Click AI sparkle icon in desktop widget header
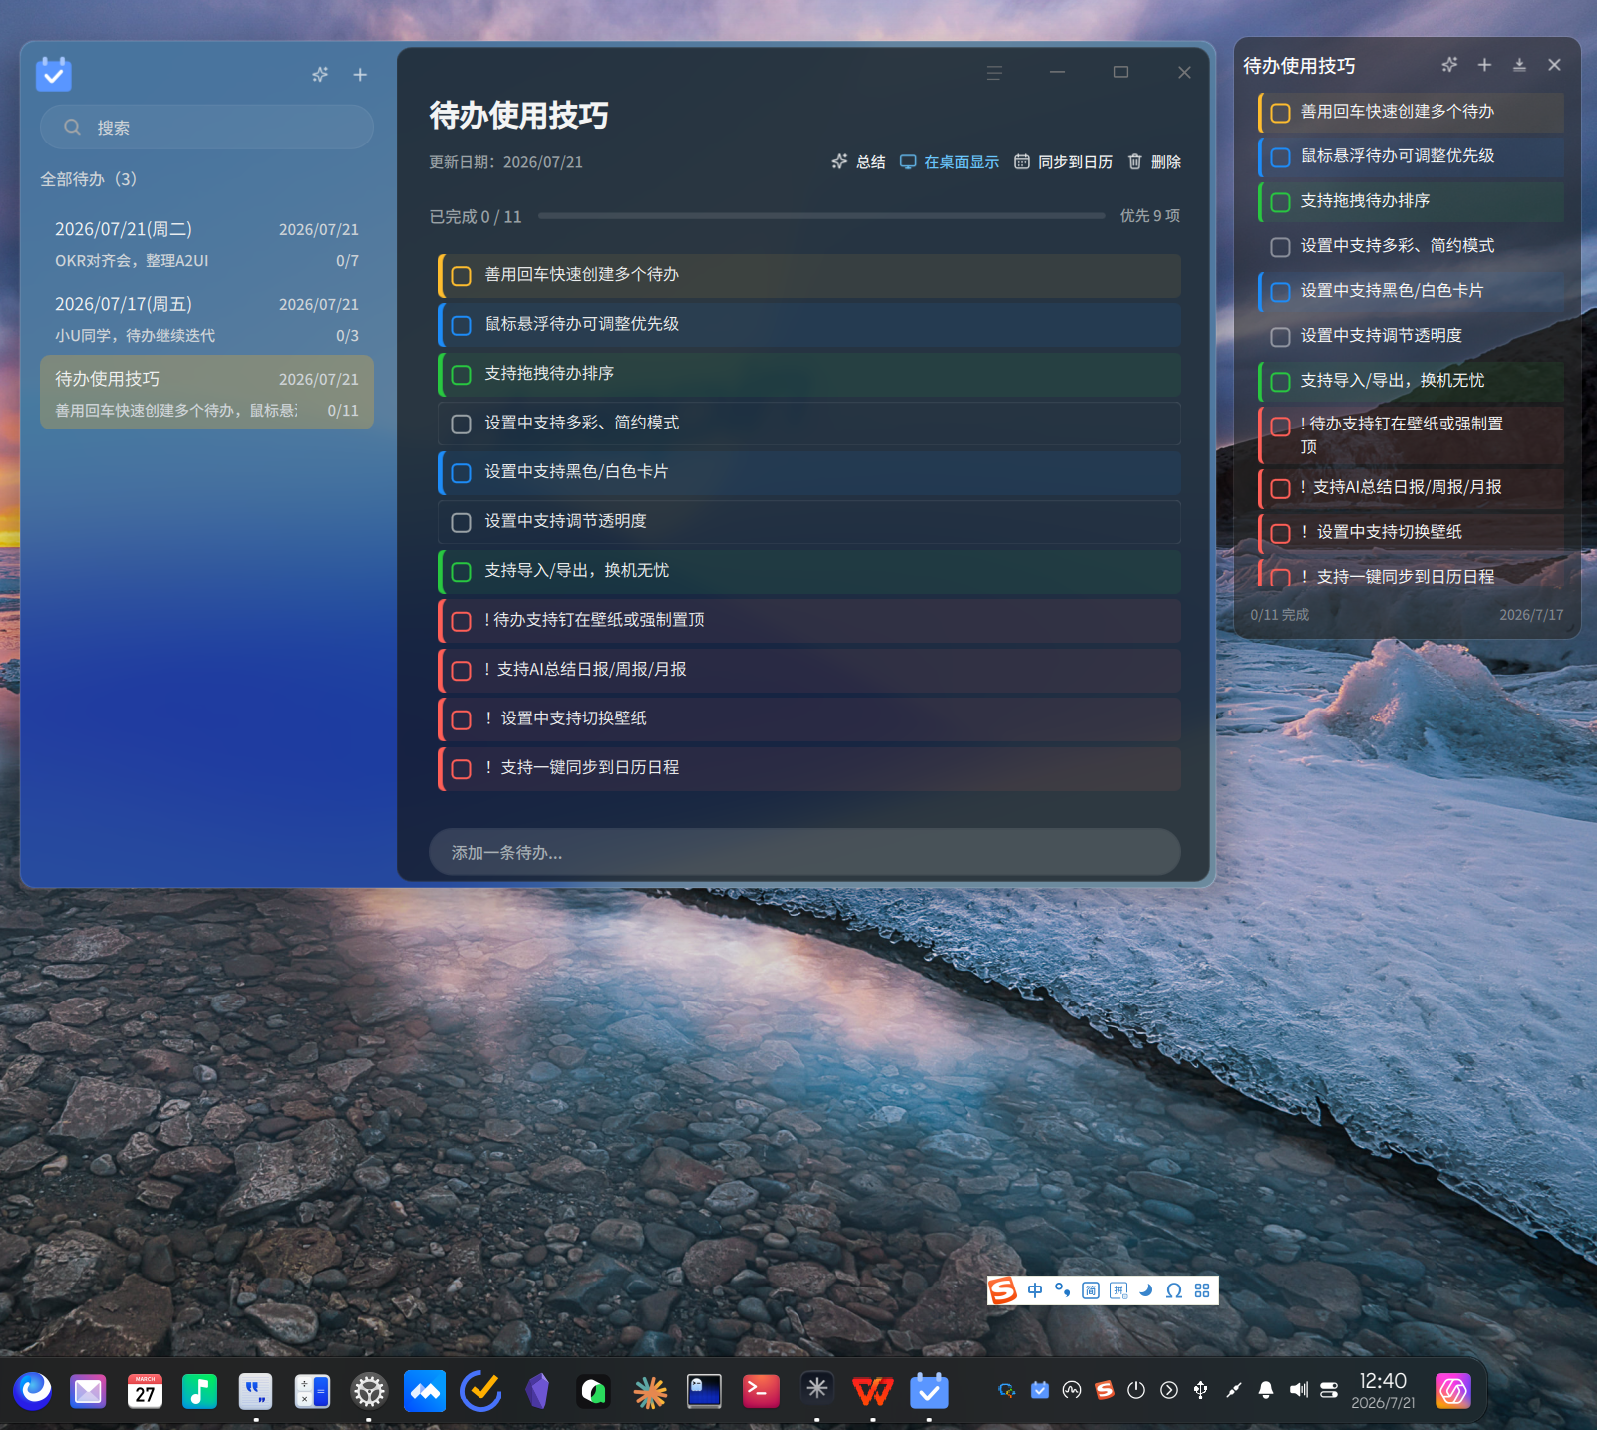Viewport: 1597px width, 1430px height. tap(1449, 65)
